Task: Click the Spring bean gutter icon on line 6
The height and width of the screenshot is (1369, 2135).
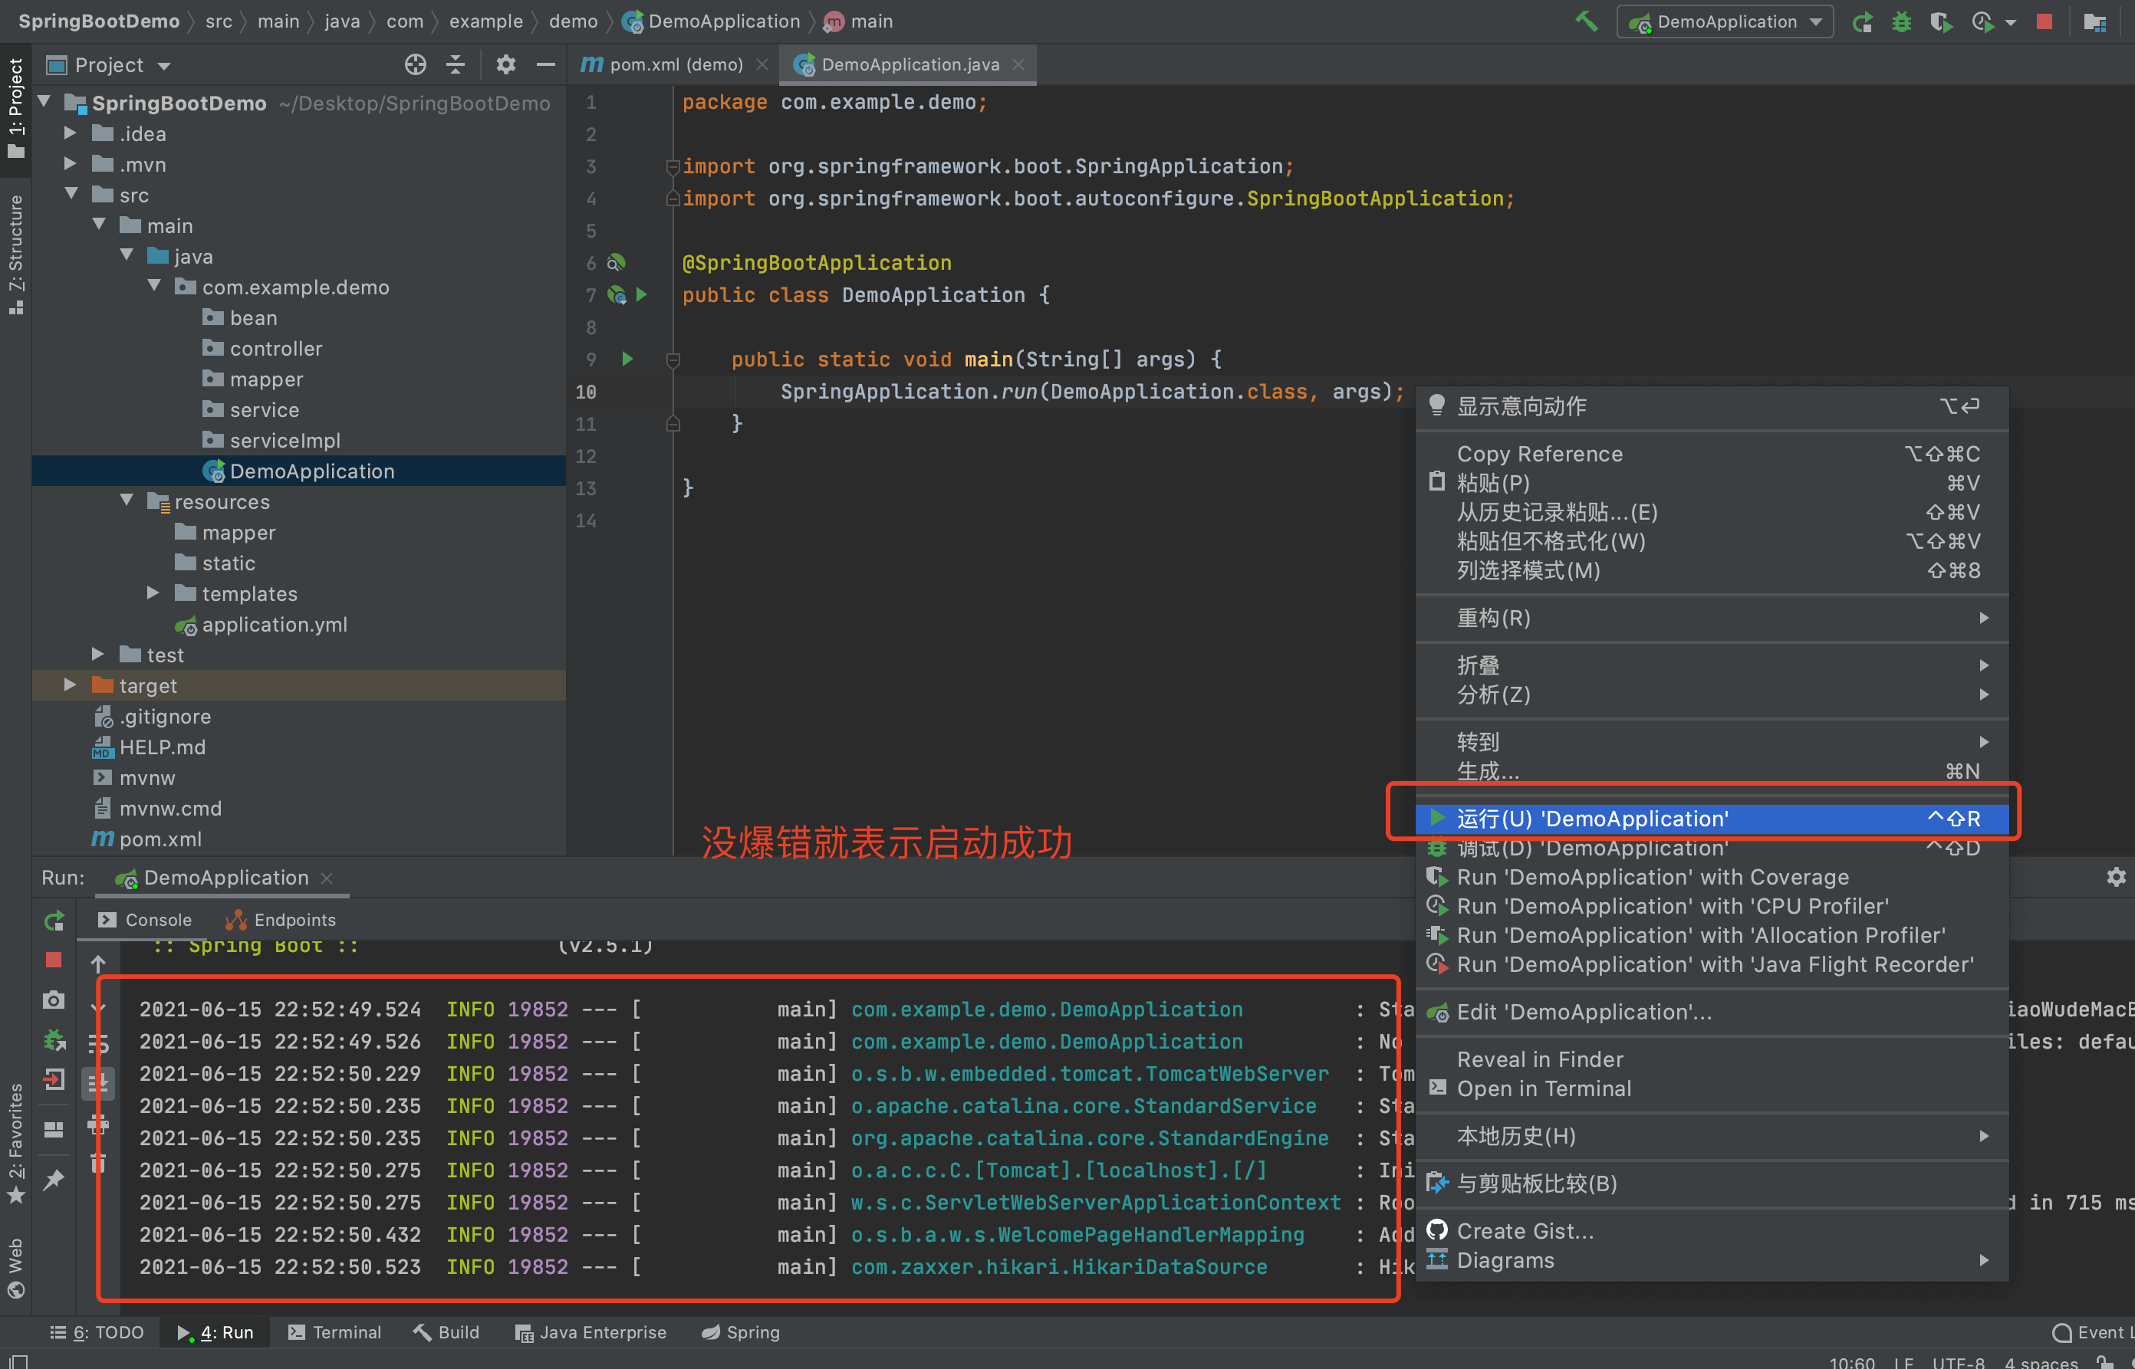Action: click(617, 262)
